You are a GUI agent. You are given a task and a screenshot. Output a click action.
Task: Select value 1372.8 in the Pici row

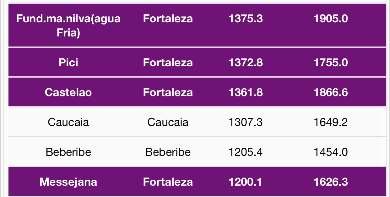coord(246,63)
